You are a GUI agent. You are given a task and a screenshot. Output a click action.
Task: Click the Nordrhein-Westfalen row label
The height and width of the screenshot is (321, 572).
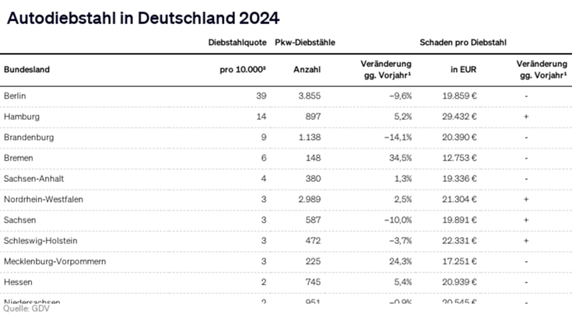(x=44, y=199)
